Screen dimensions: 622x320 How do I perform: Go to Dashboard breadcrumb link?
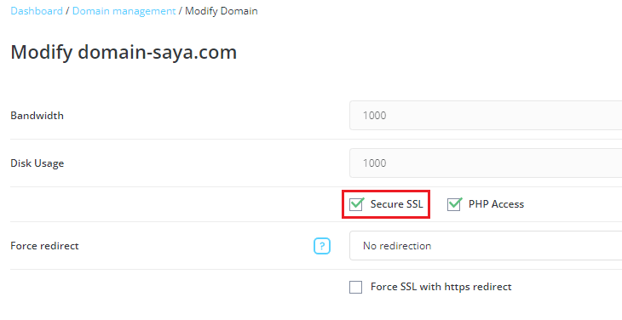[x=37, y=11]
